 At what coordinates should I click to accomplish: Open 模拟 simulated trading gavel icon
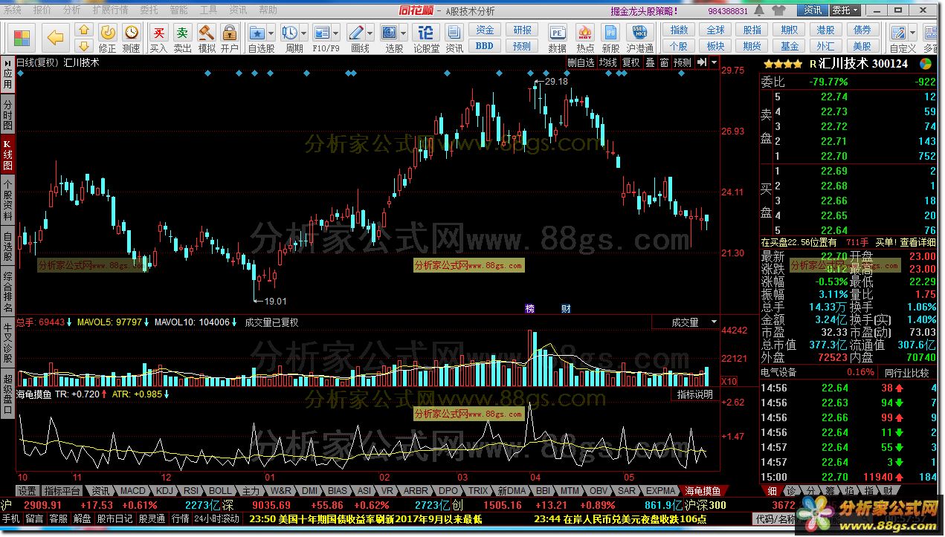coord(206,38)
